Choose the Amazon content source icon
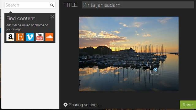The width and height of the screenshot is (196, 110). click(10, 37)
